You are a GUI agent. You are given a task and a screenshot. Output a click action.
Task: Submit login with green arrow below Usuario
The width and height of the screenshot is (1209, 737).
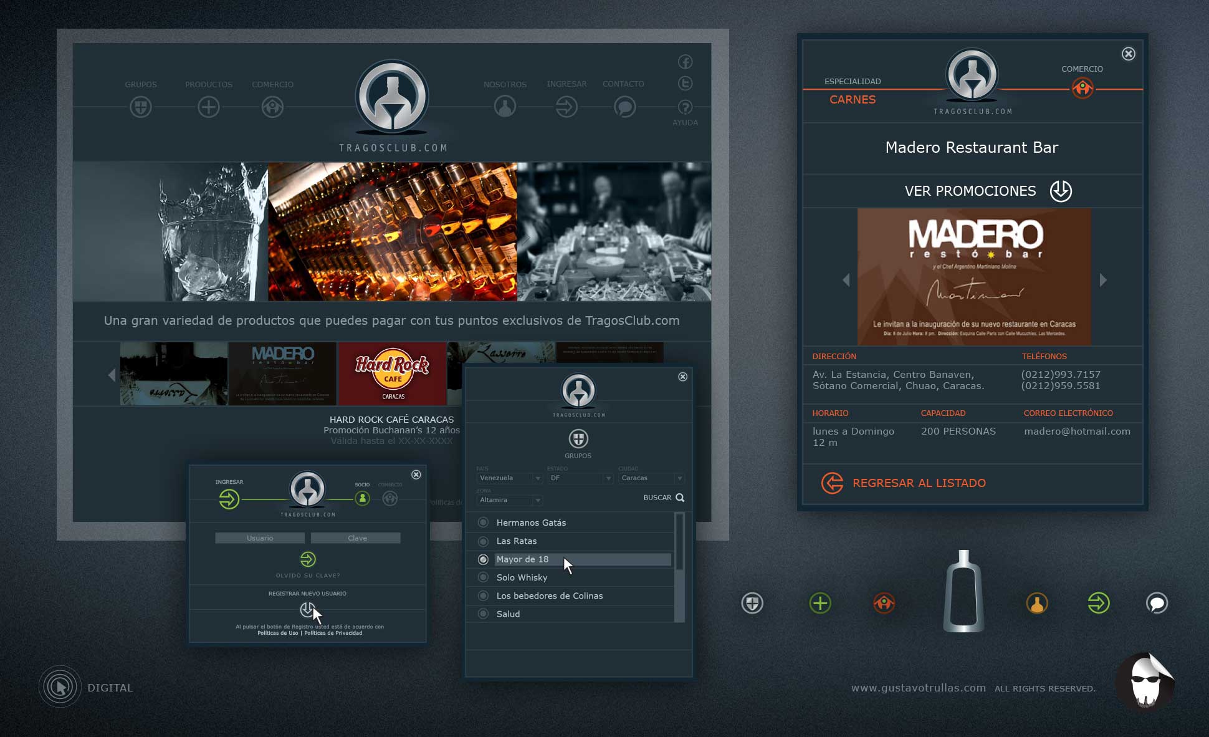308,559
